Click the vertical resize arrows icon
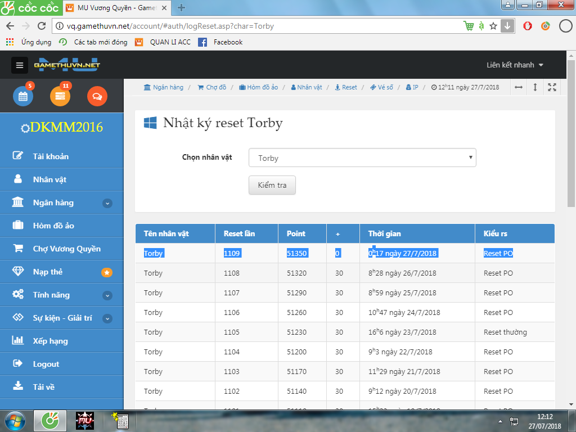 [535, 87]
